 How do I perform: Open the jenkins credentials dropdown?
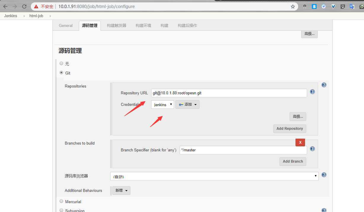[x=162, y=104]
